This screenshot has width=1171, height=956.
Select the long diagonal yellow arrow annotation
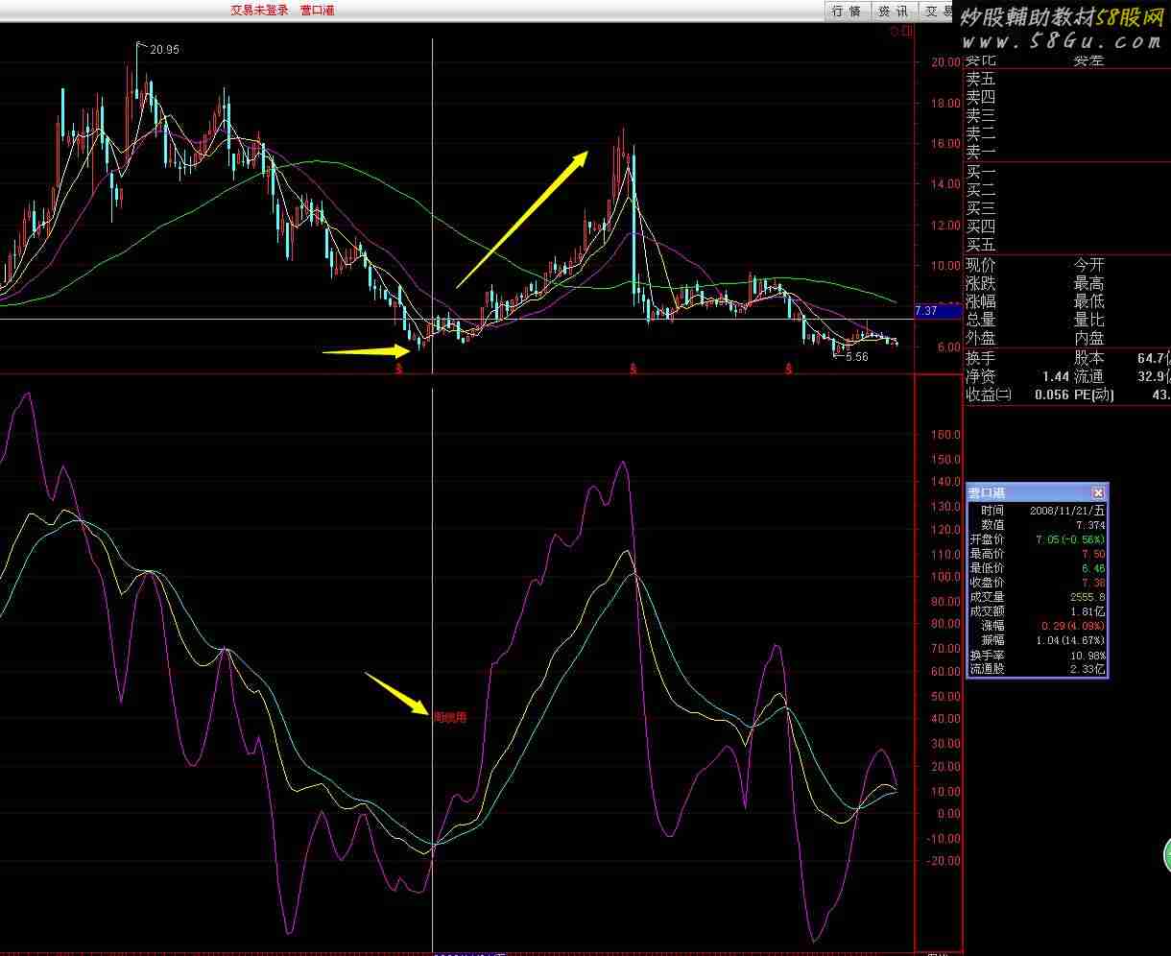tap(521, 219)
